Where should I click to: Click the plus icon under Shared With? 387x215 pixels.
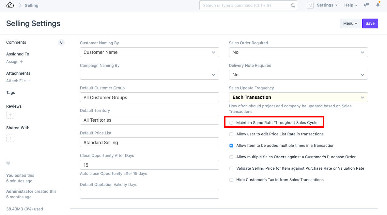tap(10, 138)
